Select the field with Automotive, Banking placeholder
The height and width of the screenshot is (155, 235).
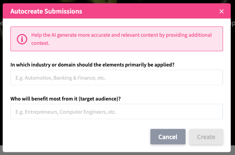coord(116,78)
